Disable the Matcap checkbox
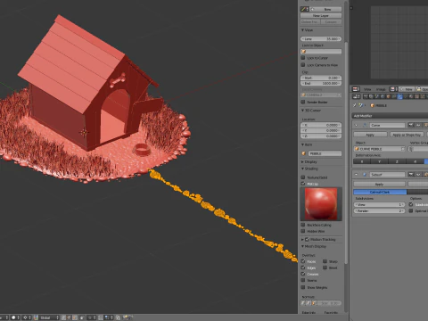 303,184
